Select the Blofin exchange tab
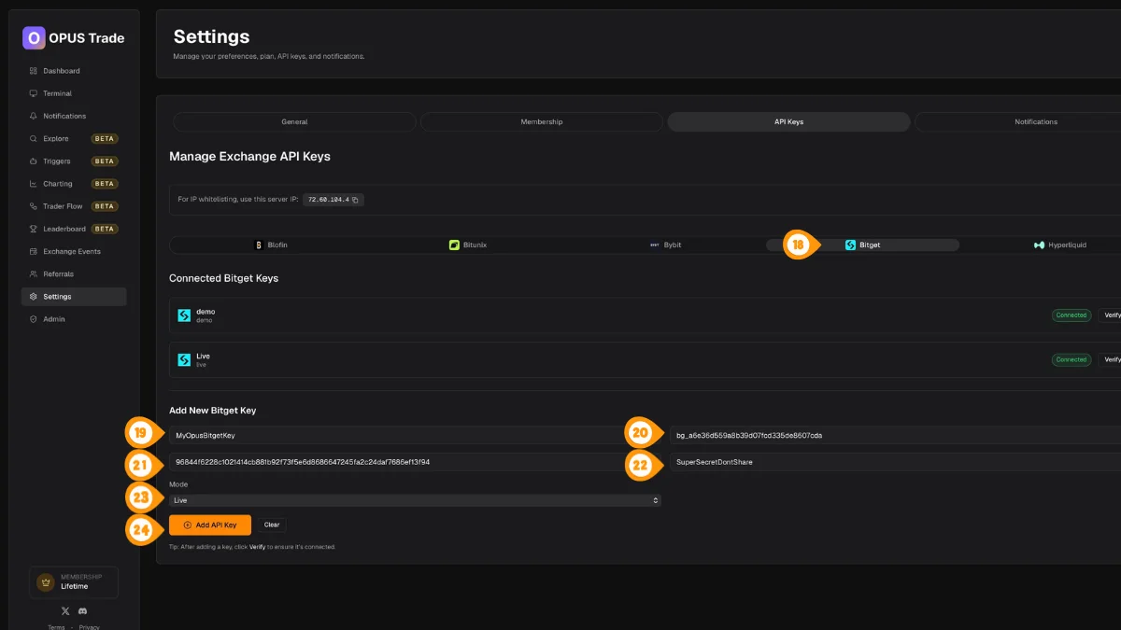 coord(271,245)
